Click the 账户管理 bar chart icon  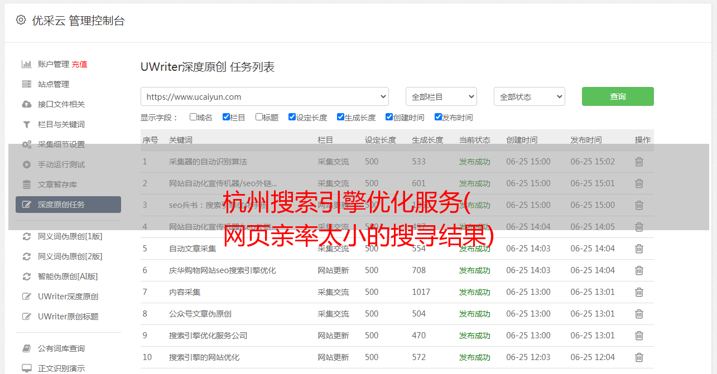(26, 64)
